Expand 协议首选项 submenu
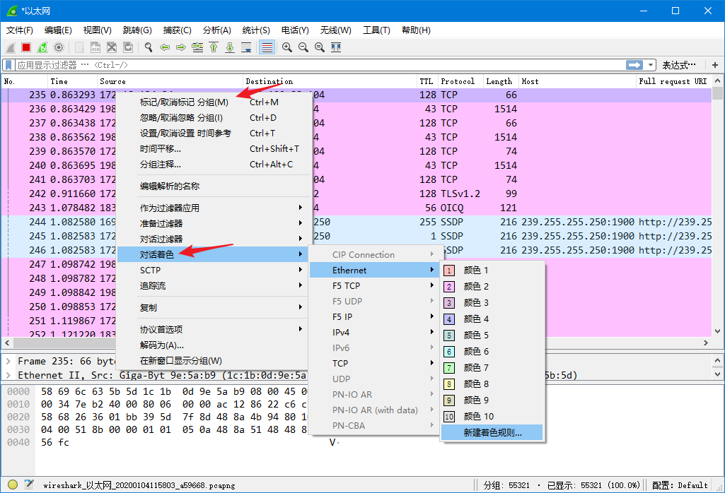The image size is (725, 493). (x=213, y=330)
